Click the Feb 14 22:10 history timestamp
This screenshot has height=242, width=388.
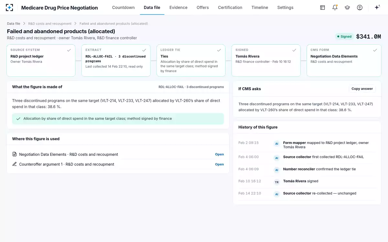[250, 193]
